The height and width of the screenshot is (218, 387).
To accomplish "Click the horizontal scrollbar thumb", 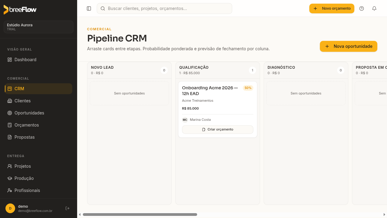I will pos(140,214).
